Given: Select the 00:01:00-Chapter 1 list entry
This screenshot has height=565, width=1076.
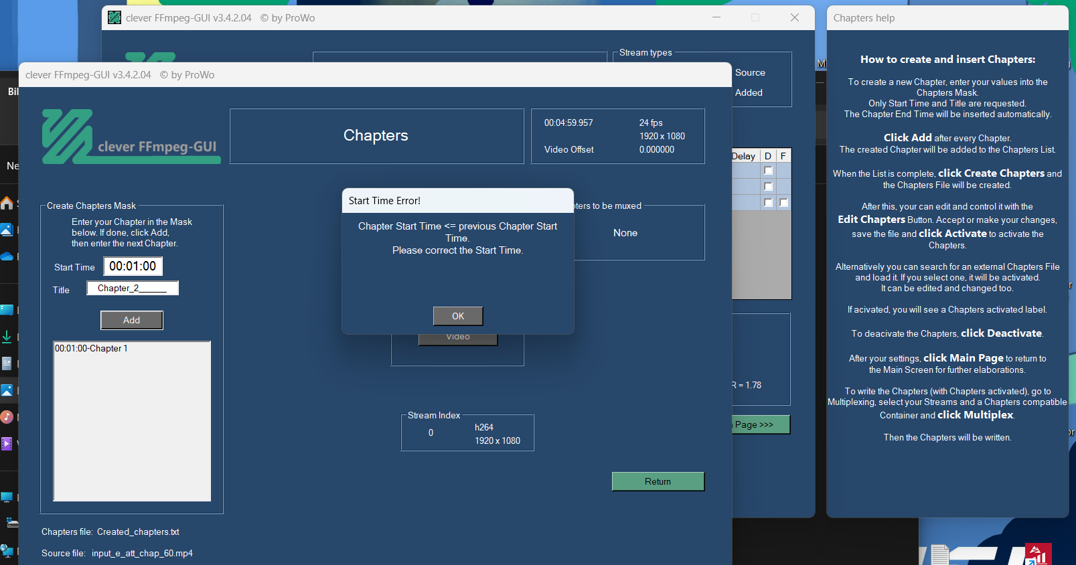Looking at the screenshot, I should 91,349.
